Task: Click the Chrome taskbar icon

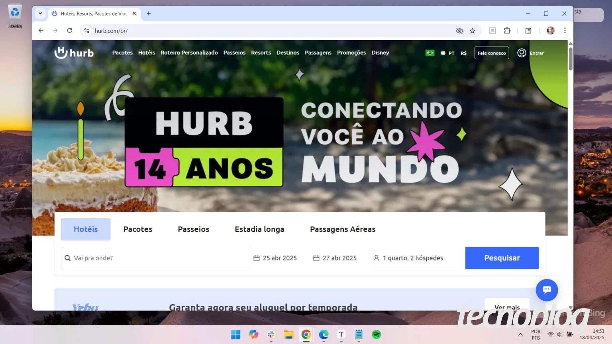Action: point(306,334)
